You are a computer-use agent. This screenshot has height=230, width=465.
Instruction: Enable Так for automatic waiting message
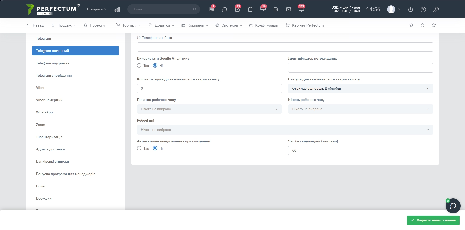pyautogui.click(x=139, y=148)
